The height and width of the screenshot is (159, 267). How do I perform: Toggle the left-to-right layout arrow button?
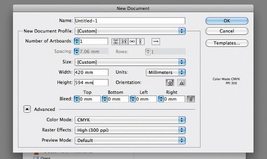pyautogui.click(x=155, y=42)
